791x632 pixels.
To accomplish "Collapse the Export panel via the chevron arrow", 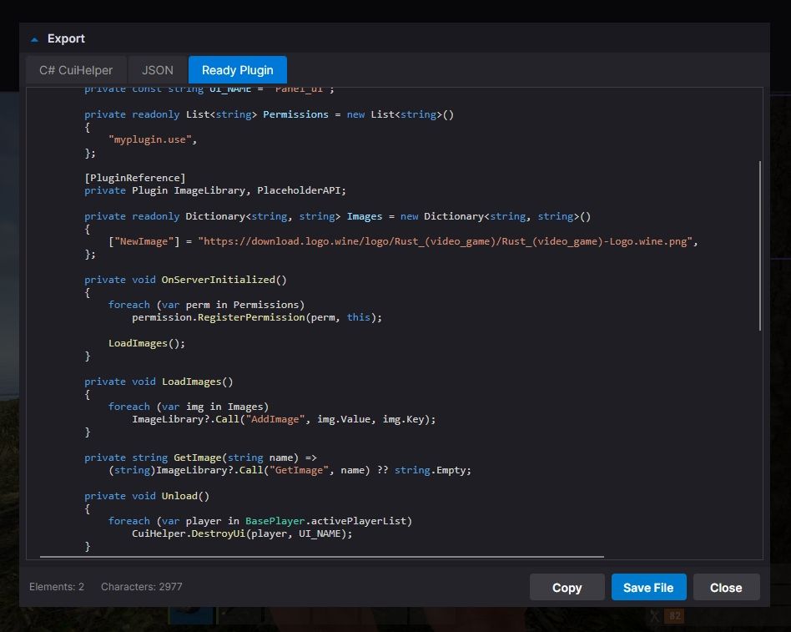I will point(34,38).
